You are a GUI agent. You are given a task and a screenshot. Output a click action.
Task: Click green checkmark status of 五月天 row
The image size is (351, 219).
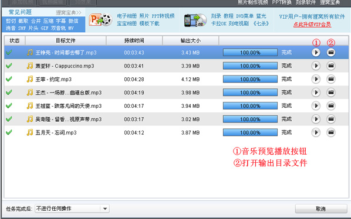9,132
